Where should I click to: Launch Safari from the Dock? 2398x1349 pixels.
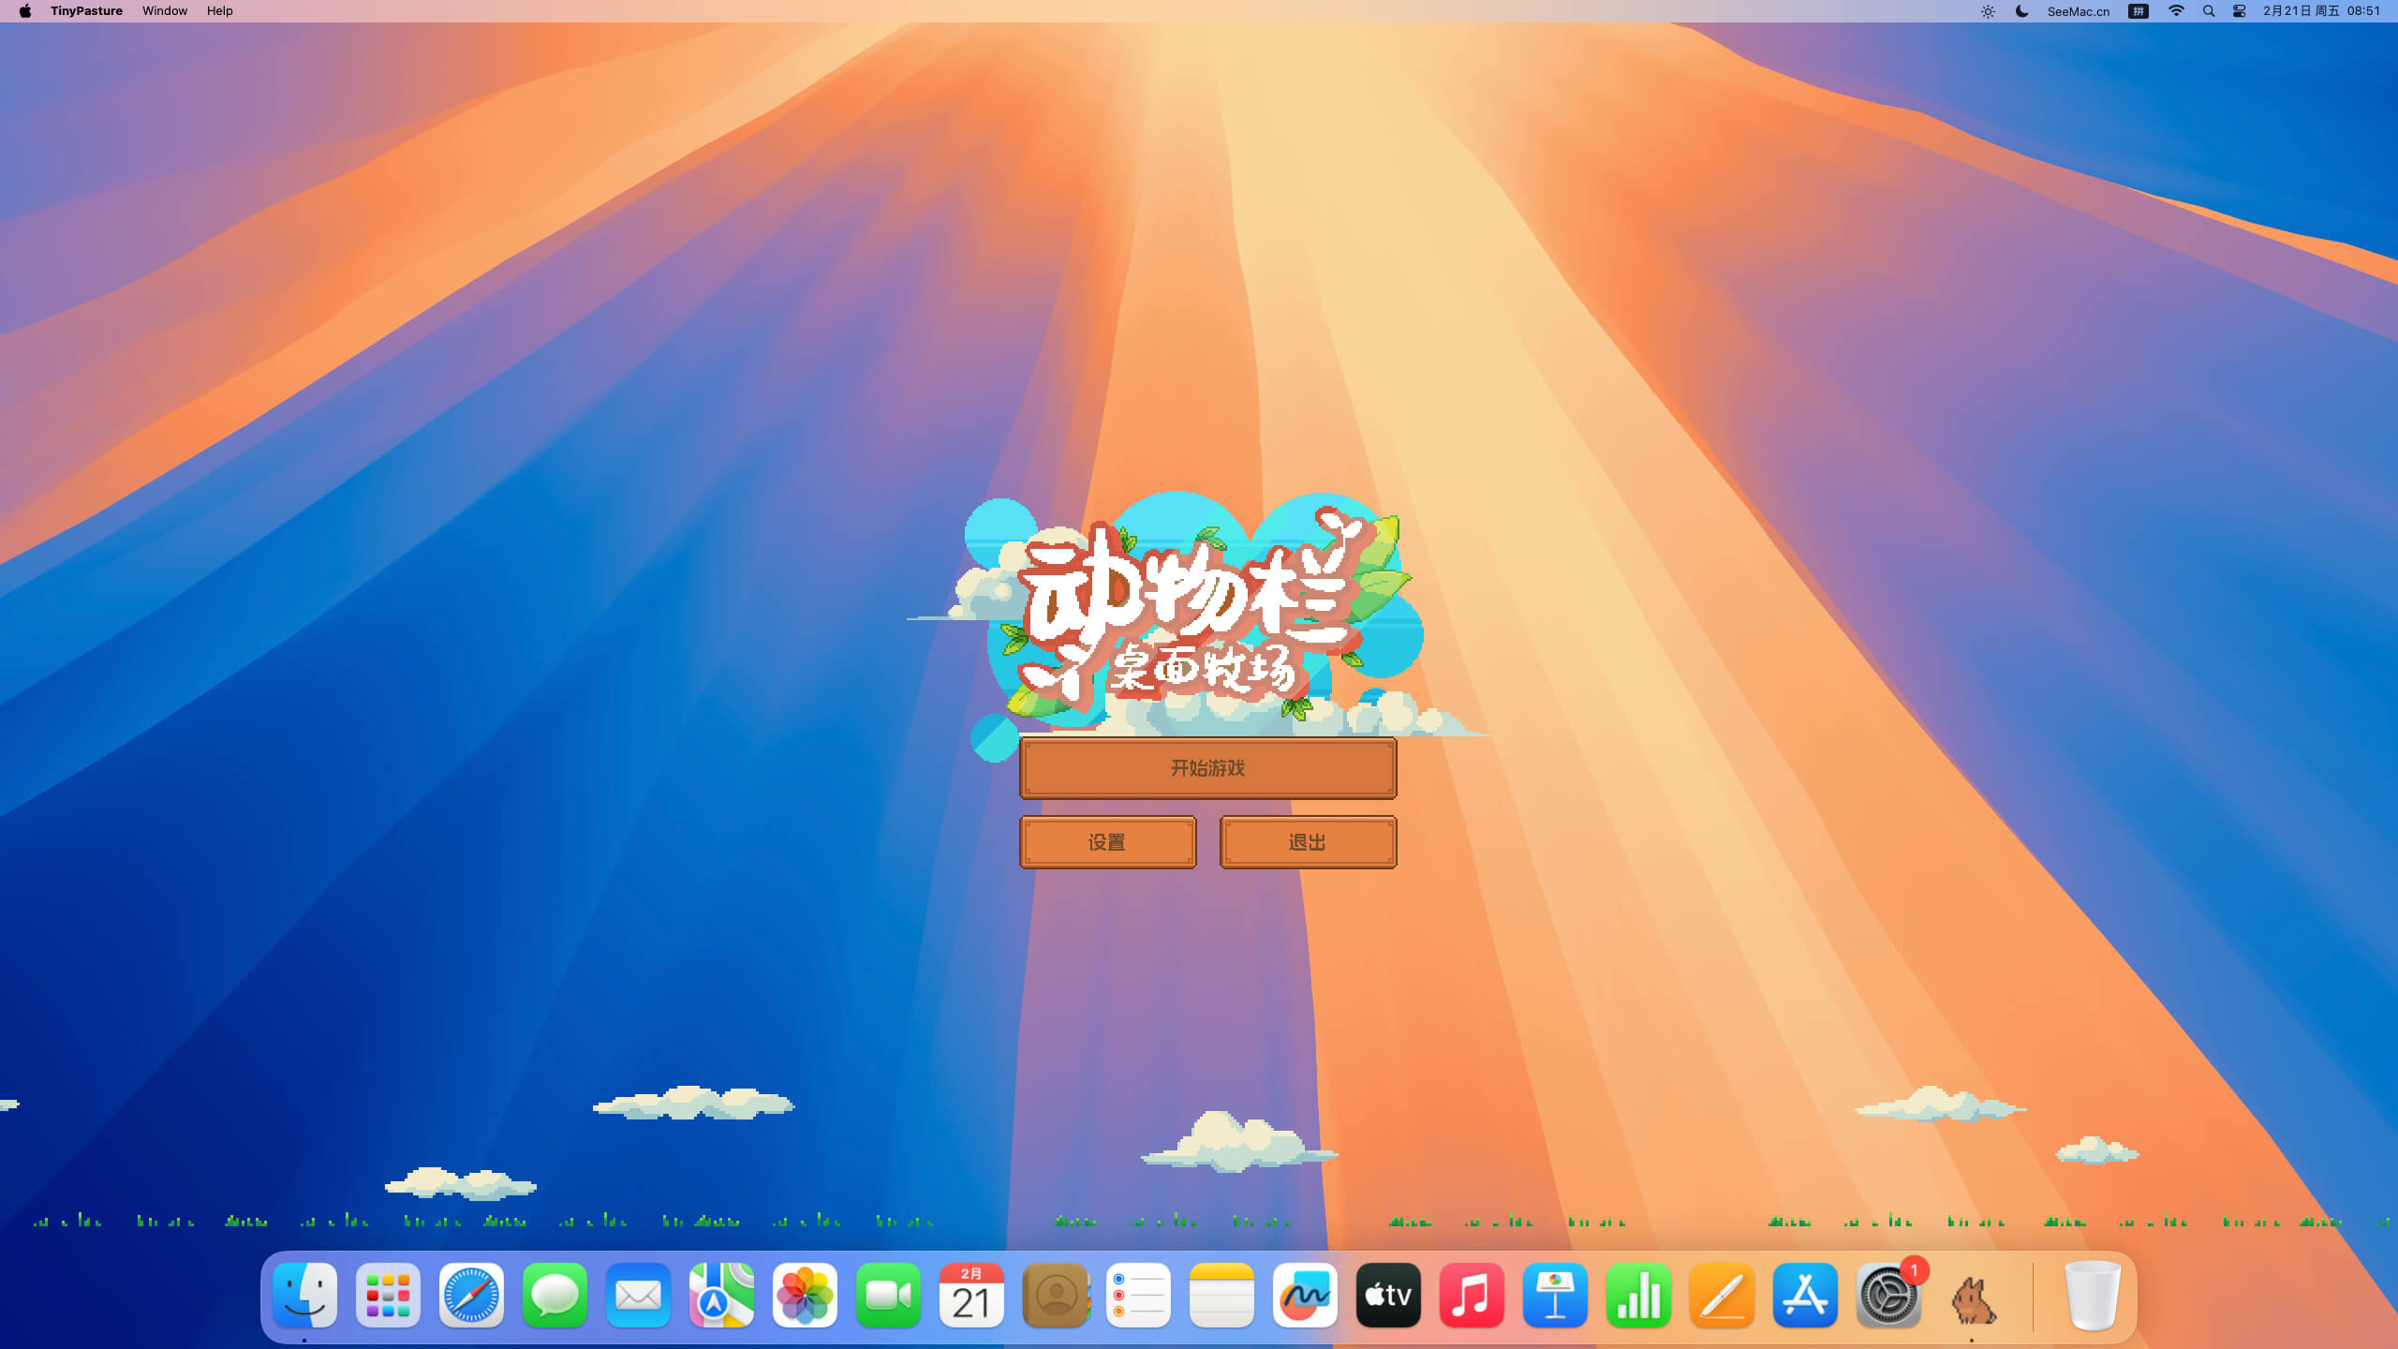pos(471,1296)
